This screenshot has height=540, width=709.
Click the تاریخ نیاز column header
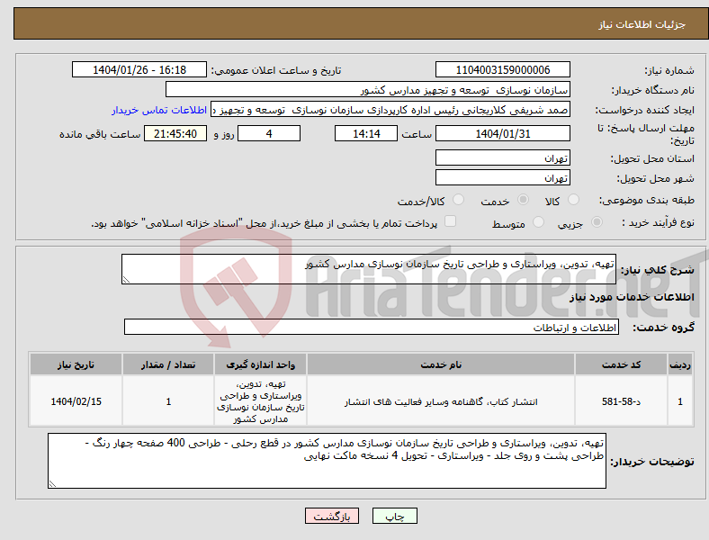[x=76, y=364]
